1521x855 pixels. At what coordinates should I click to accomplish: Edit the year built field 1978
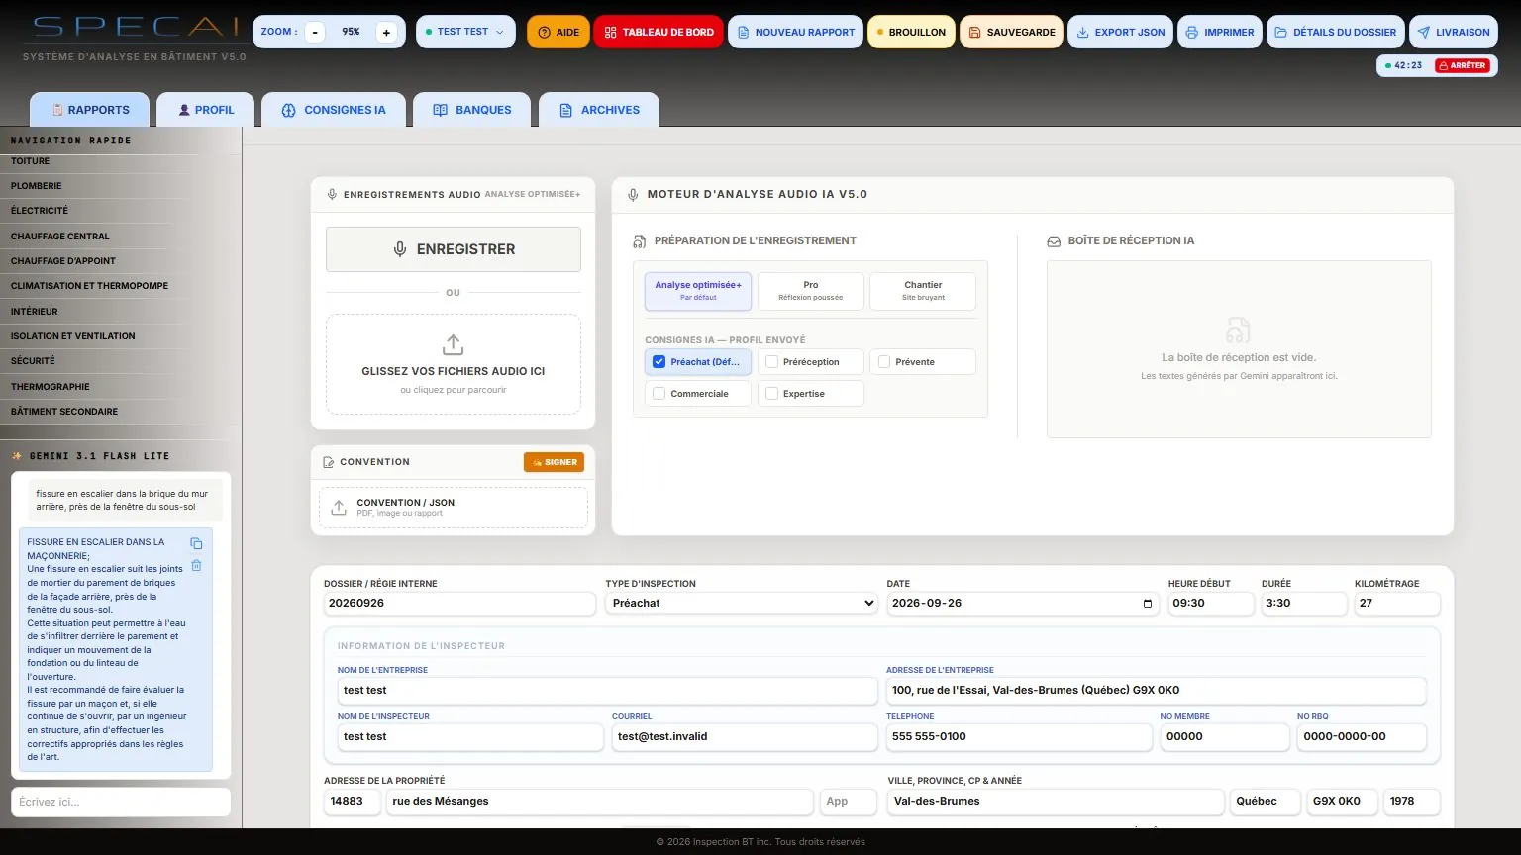1411,802
